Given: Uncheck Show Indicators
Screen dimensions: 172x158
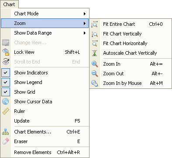Looking at the screenshot, I should pos(6,73).
